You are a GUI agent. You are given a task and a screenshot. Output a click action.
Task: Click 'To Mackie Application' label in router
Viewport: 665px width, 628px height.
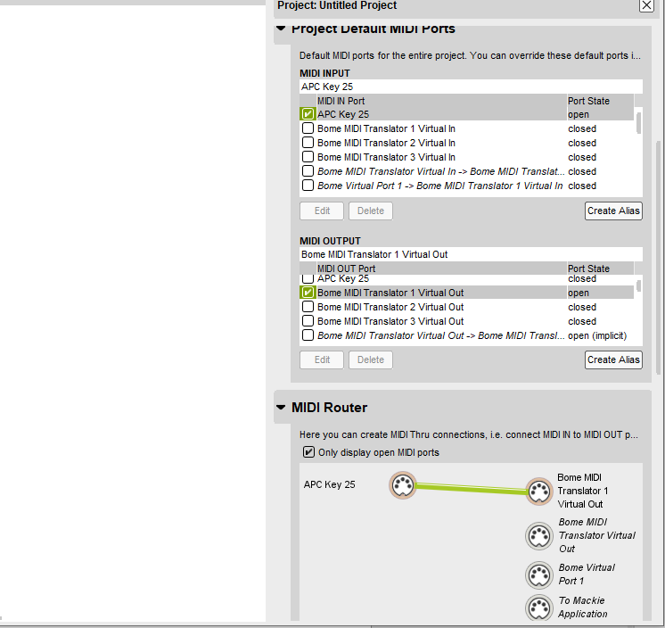point(582,607)
